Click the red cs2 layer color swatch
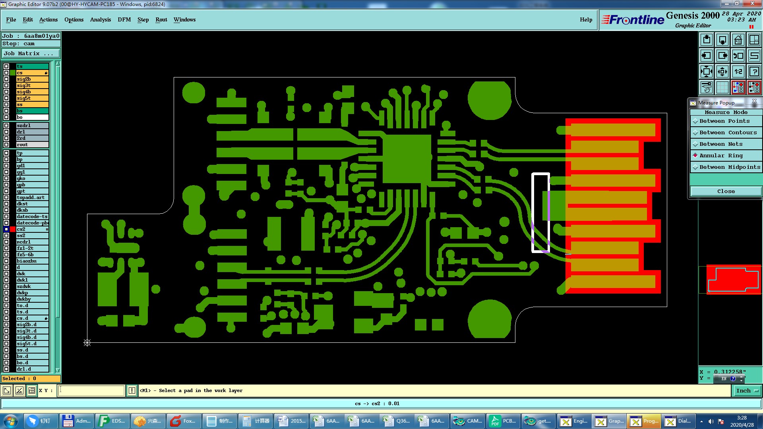The height and width of the screenshot is (429, 763). coord(13,229)
